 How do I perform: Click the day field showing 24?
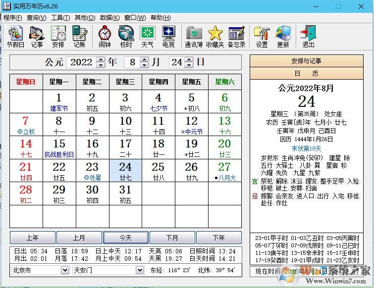(177, 62)
